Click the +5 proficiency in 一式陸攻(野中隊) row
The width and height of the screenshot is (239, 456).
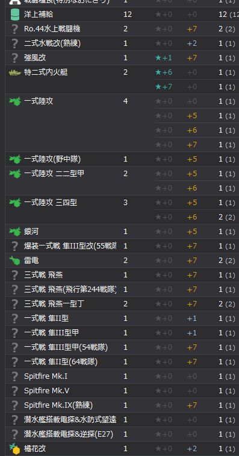192,159
